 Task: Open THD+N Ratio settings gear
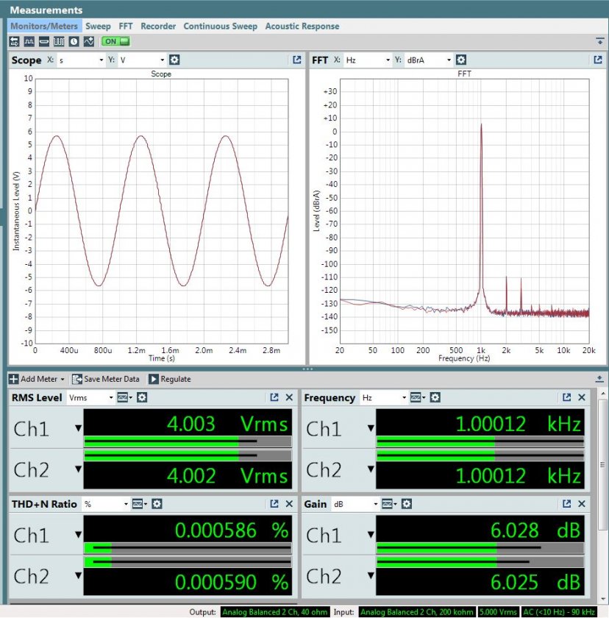[x=157, y=504]
